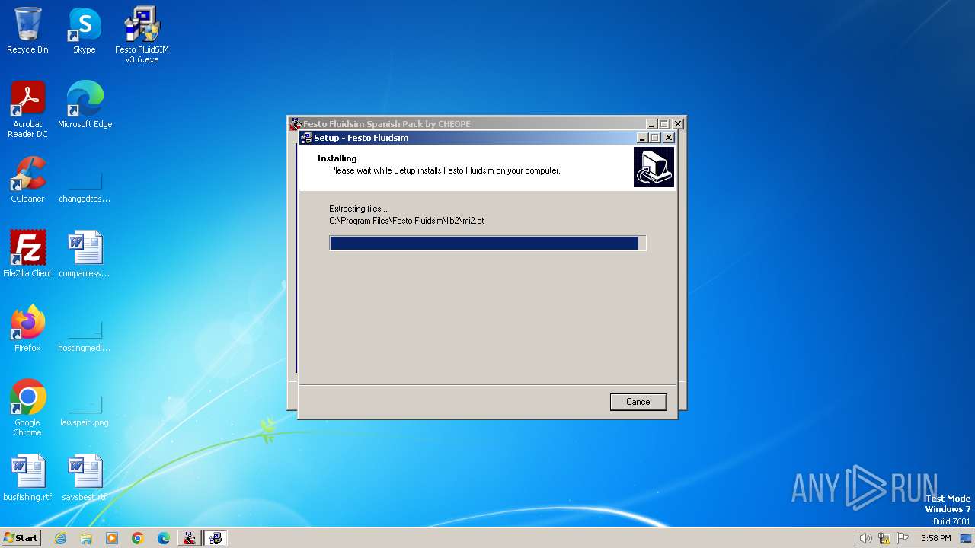Select the Acrobat Reader DC shortcut
Image resolution: width=975 pixels, height=548 pixels.
click(27, 110)
